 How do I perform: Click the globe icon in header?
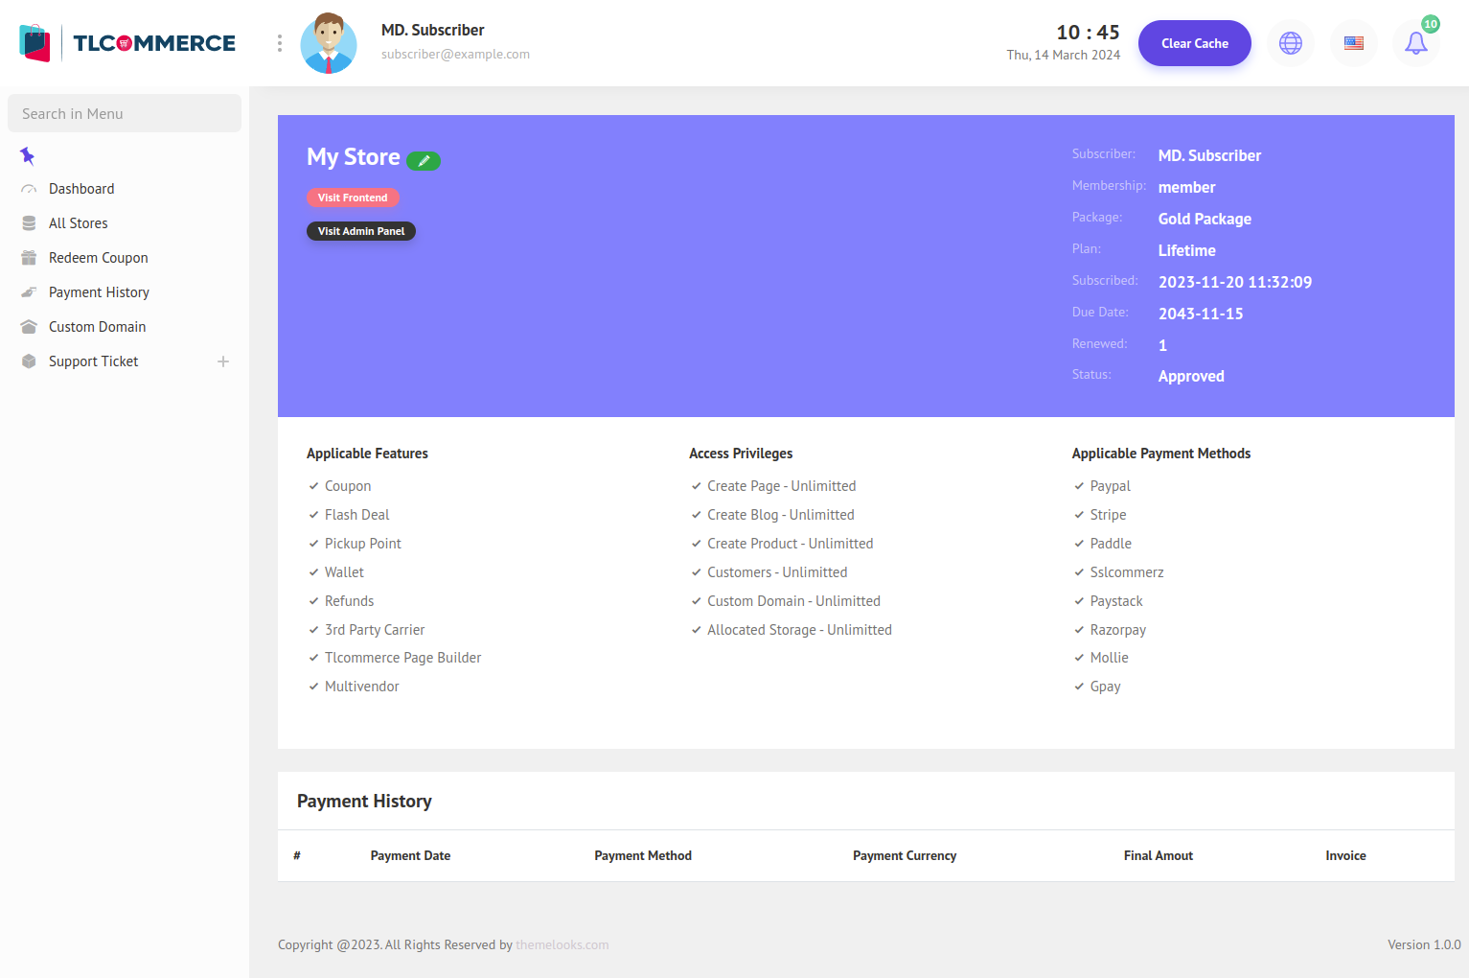pyautogui.click(x=1291, y=43)
